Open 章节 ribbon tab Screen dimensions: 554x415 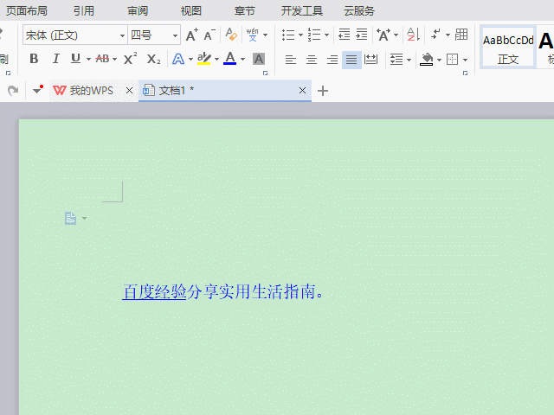(x=244, y=11)
